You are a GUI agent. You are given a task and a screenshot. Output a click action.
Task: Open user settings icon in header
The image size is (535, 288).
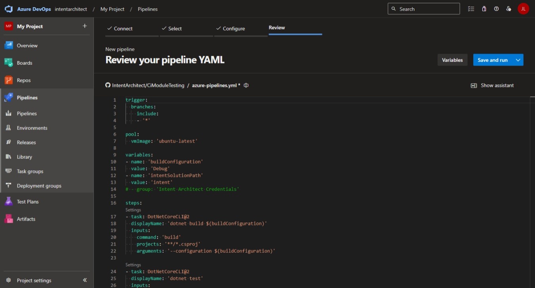[x=509, y=9]
